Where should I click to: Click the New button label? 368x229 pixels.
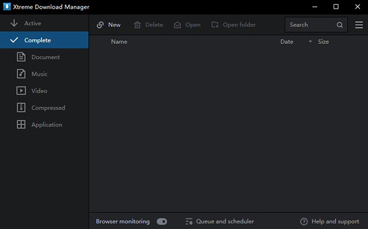point(114,25)
